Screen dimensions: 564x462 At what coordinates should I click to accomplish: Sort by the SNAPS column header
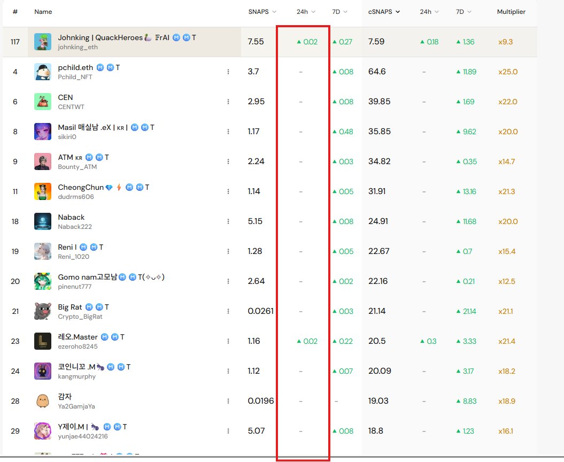coord(262,12)
